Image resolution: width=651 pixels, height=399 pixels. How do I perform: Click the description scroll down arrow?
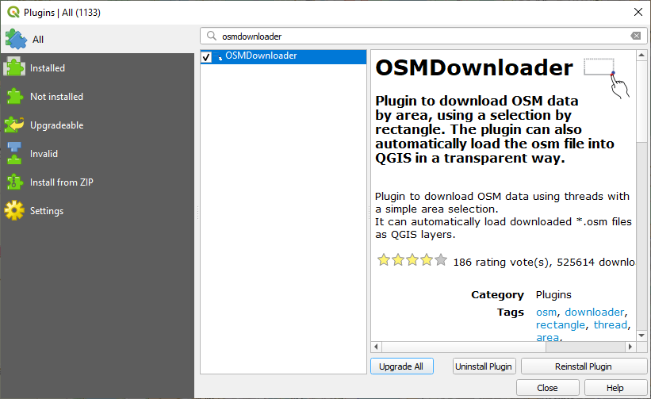(641, 336)
